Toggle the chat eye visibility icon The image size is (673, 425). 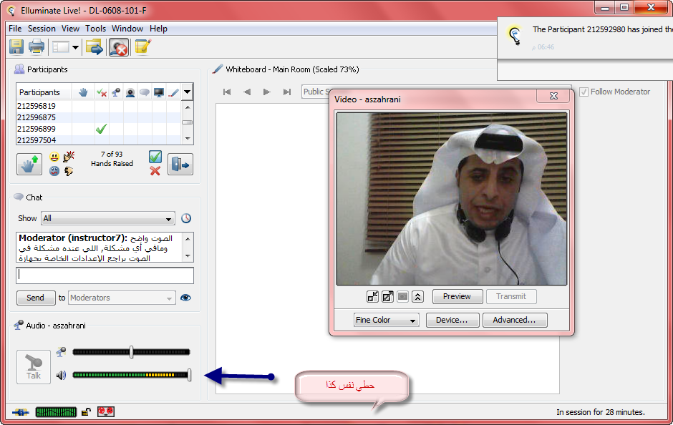186,298
